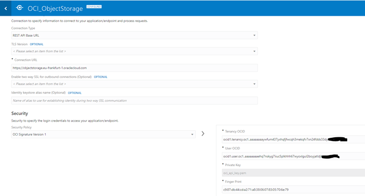
Task: Click the Security Policy label
Action: coord(21,127)
